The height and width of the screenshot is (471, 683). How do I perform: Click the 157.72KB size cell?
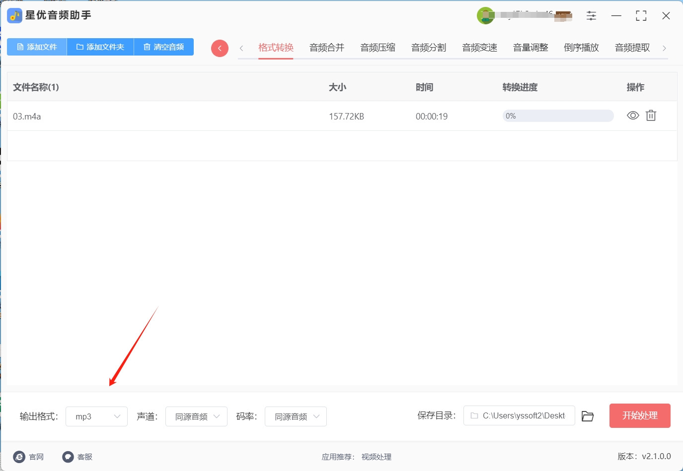346,117
